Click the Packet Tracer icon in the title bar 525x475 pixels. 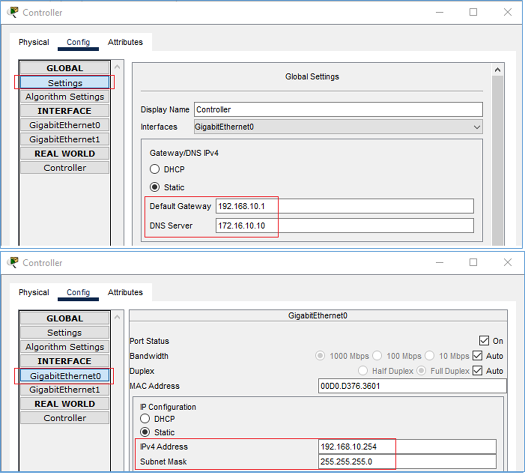tap(13, 12)
